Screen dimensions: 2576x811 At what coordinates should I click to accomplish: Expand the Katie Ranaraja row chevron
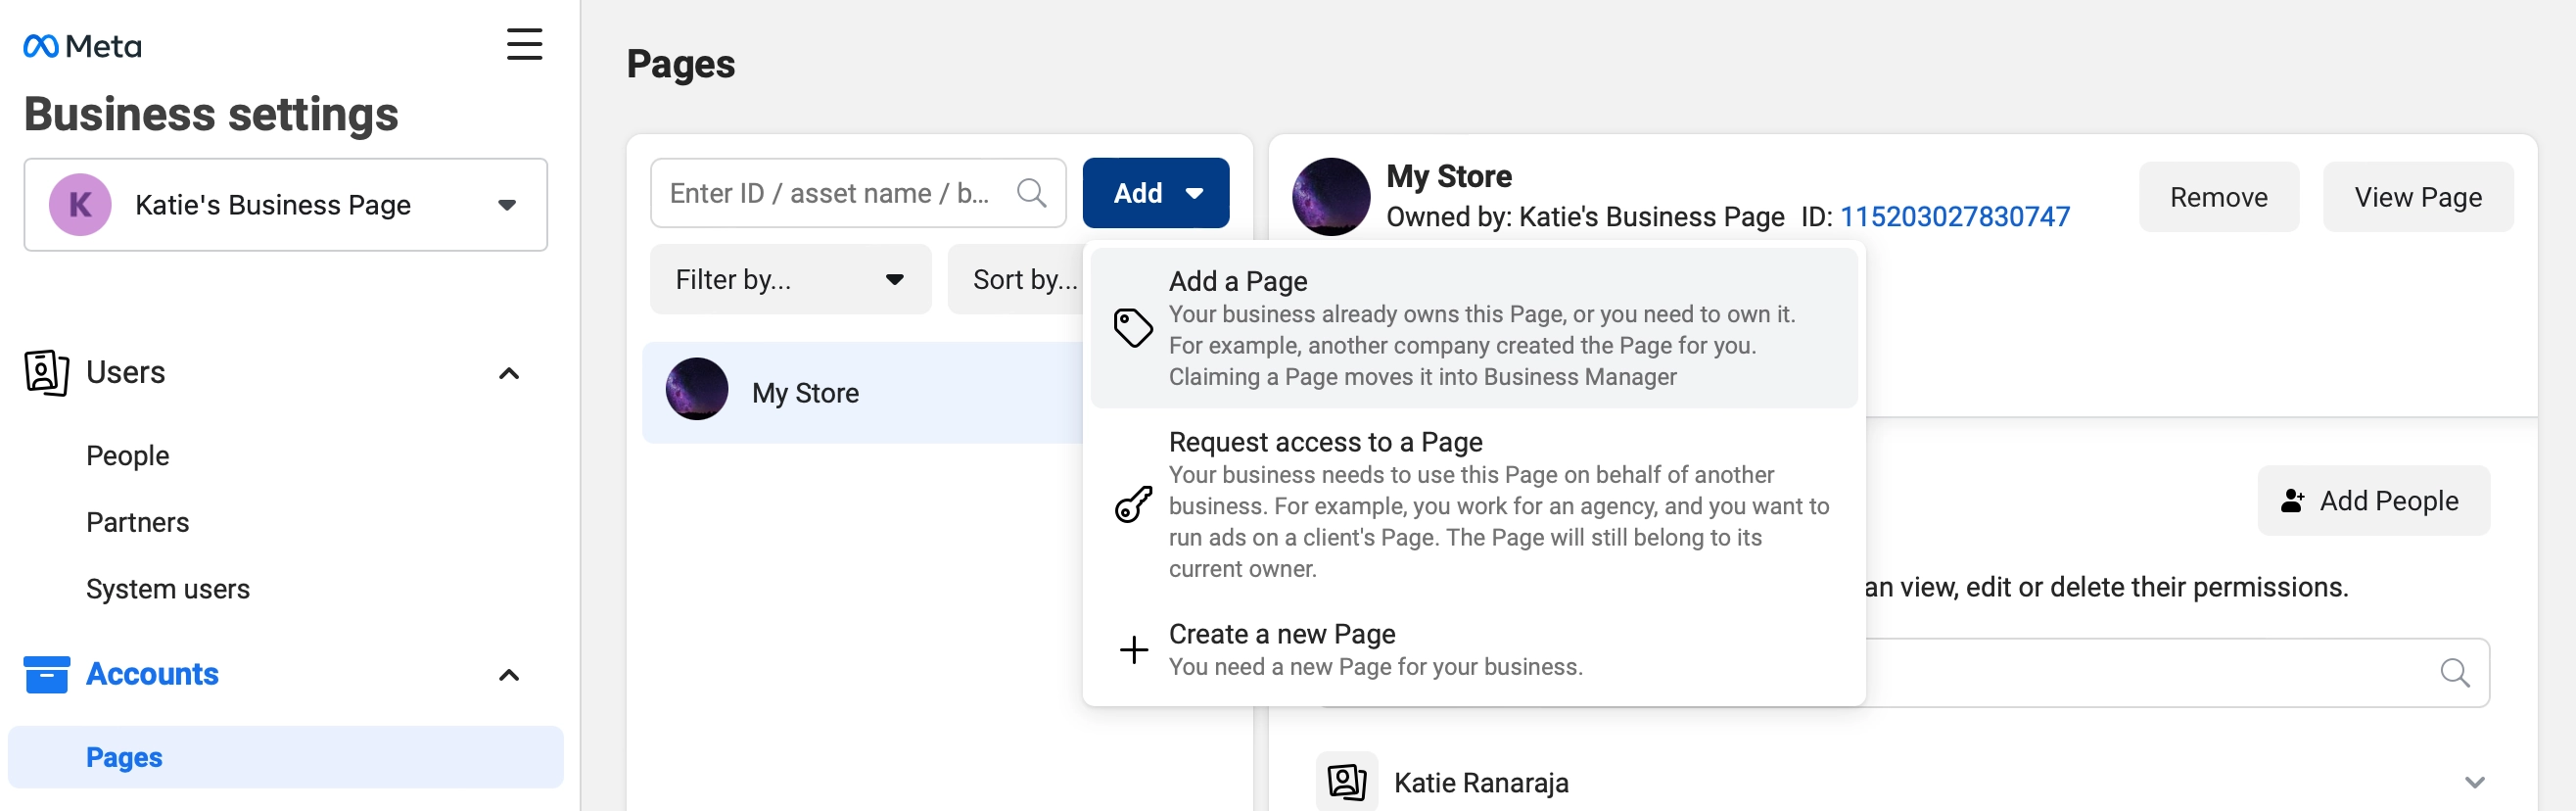pyautogui.click(x=2474, y=782)
